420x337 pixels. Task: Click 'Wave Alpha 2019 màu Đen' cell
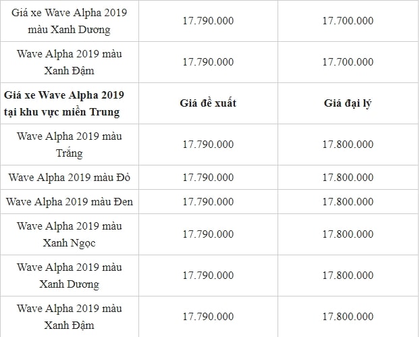70,202
